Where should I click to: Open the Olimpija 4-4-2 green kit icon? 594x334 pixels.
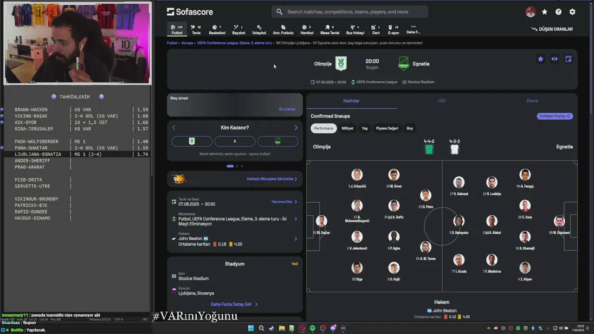[429, 149]
